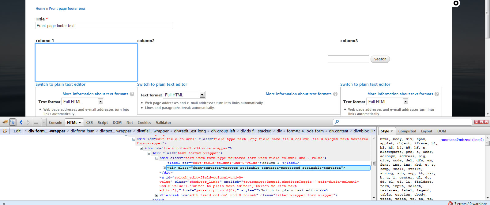Go forward with the Firebug right arrow
This screenshot has width=490, height=205.
coord(28,122)
